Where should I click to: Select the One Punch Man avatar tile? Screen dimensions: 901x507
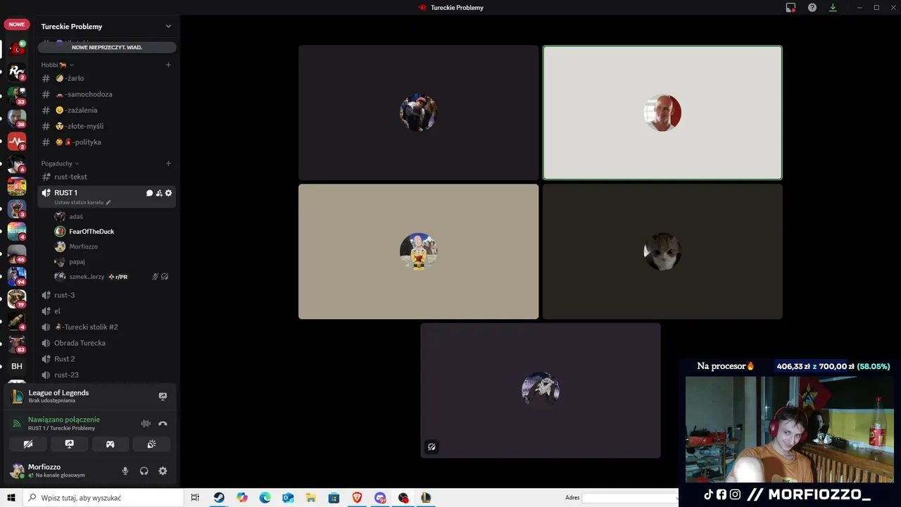[x=418, y=251]
